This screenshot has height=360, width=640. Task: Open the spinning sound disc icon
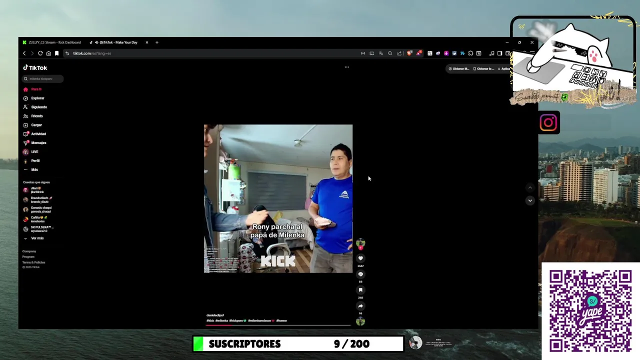(x=360, y=321)
